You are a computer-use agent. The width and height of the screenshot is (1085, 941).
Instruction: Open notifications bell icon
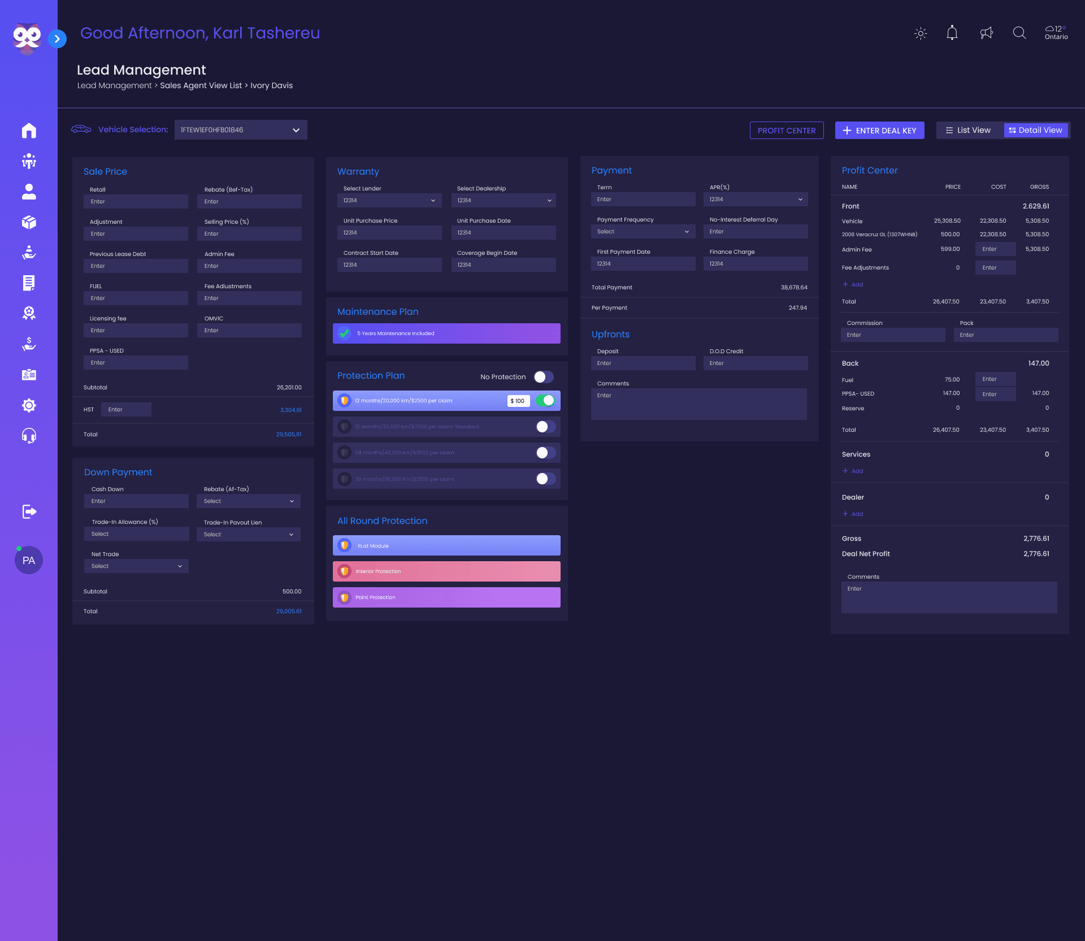click(x=952, y=33)
